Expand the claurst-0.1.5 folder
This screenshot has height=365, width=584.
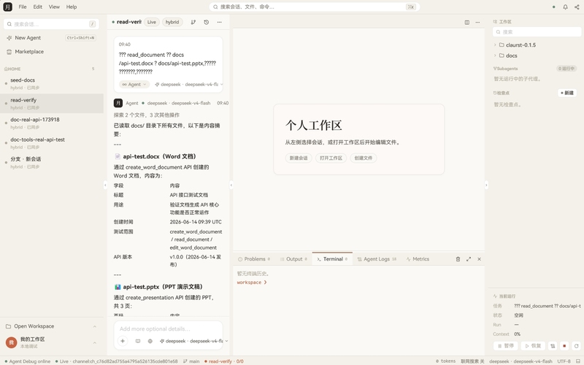point(537,45)
